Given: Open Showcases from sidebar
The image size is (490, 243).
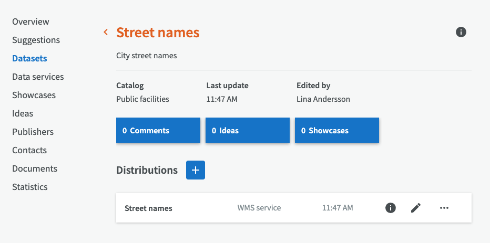Looking at the screenshot, I should (x=34, y=95).
